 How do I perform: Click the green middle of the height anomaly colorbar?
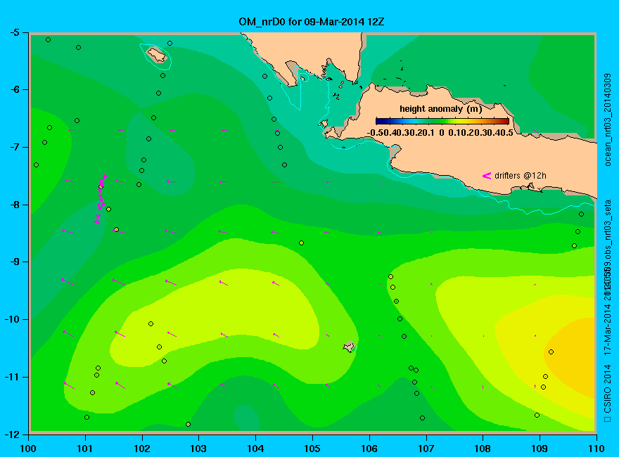[x=442, y=122]
